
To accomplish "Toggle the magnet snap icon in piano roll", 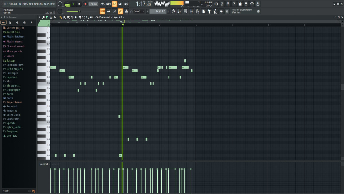I will (x=47, y=17).
